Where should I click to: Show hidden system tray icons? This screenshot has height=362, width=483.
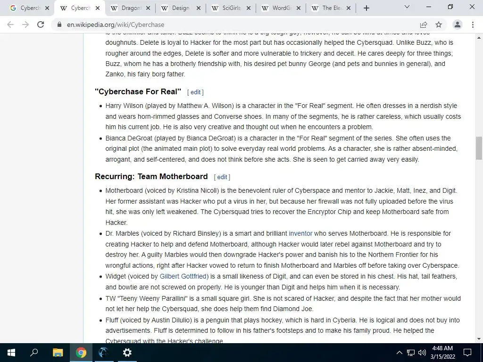pos(399,353)
